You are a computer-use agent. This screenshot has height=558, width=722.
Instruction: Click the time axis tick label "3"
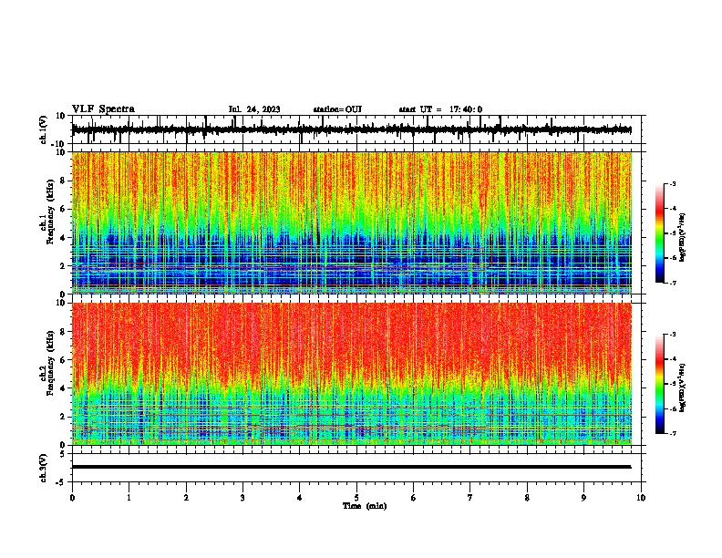point(242,498)
